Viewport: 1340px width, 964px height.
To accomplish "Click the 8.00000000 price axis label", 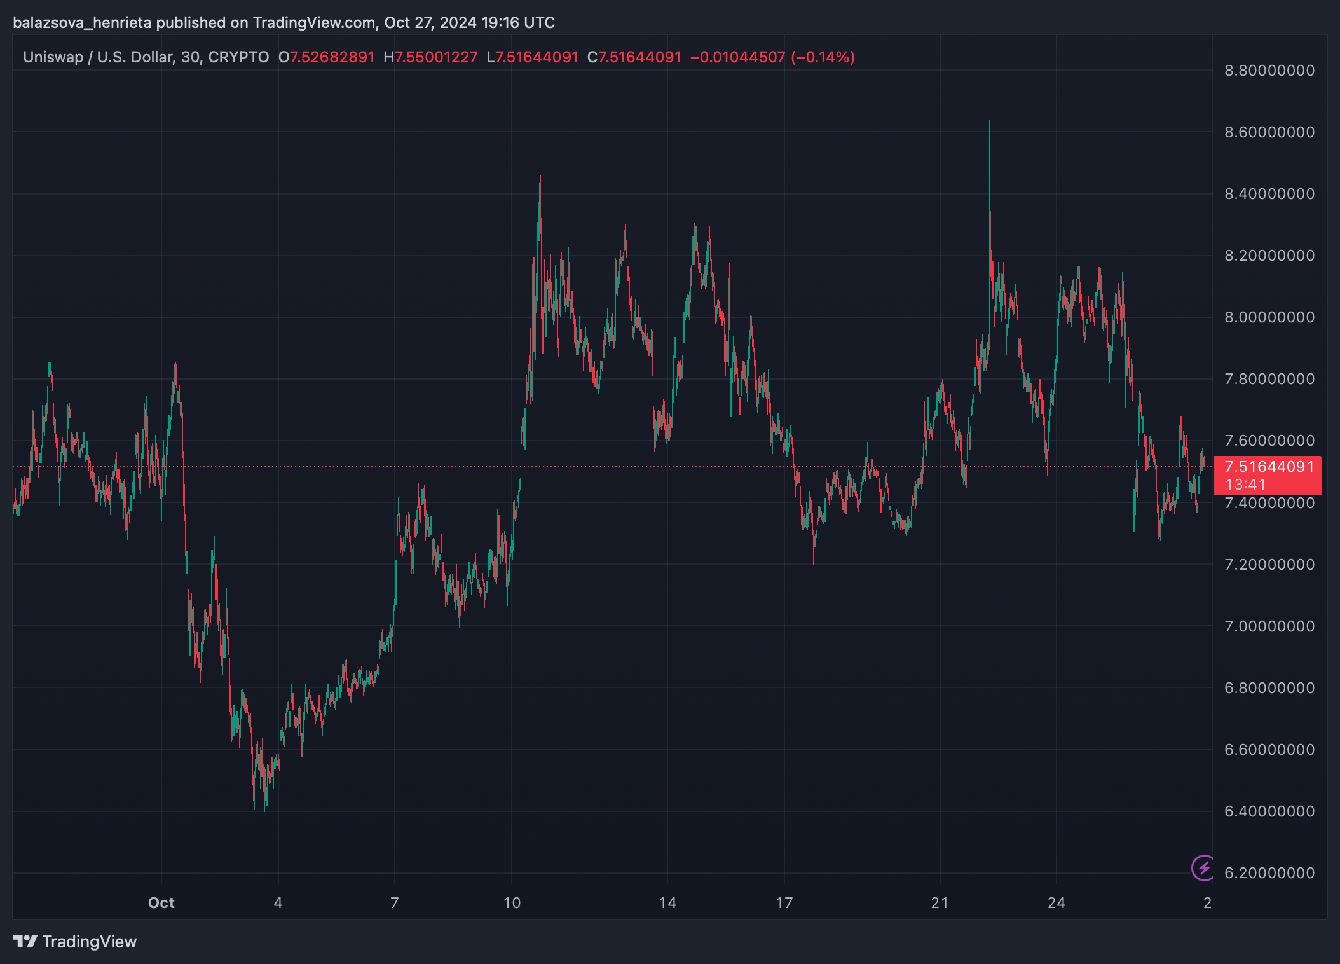I will click(1269, 317).
